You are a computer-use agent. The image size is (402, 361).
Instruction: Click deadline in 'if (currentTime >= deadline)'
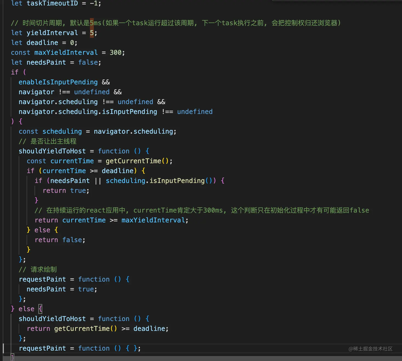pos(117,171)
